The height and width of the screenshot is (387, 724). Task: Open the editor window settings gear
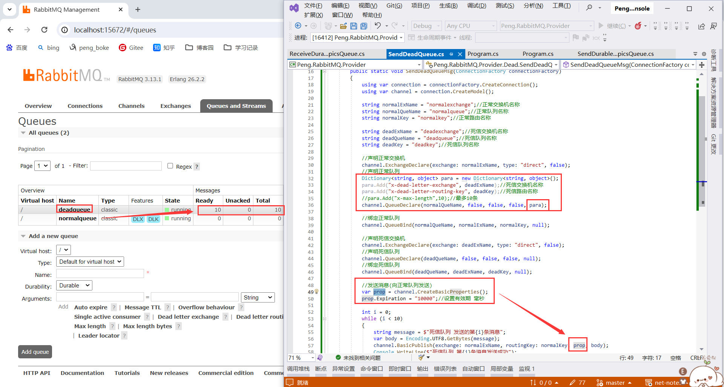(x=704, y=54)
